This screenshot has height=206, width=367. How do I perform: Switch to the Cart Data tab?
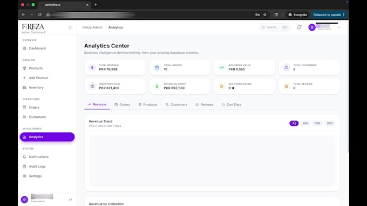tap(231, 104)
